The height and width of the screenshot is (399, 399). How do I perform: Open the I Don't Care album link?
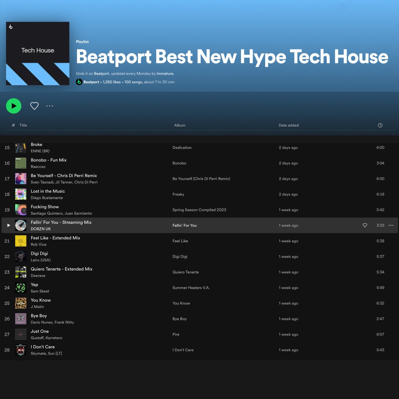coord(183,350)
